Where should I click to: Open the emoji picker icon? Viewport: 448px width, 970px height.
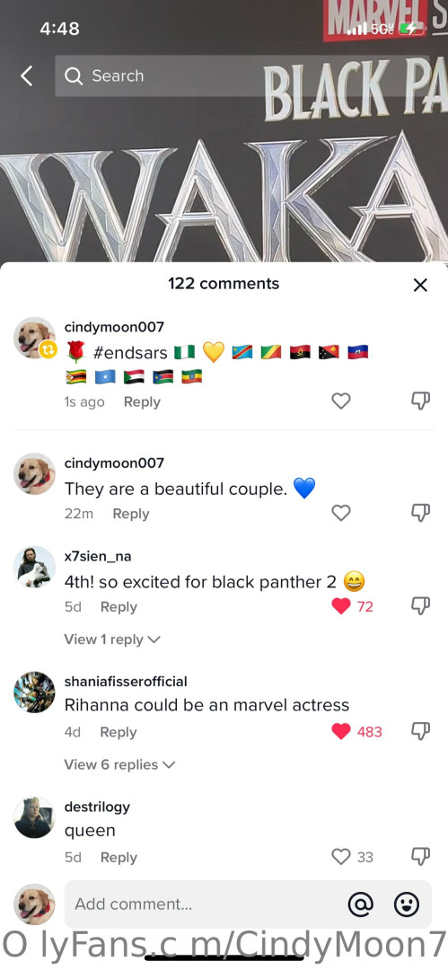(x=407, y=904)
